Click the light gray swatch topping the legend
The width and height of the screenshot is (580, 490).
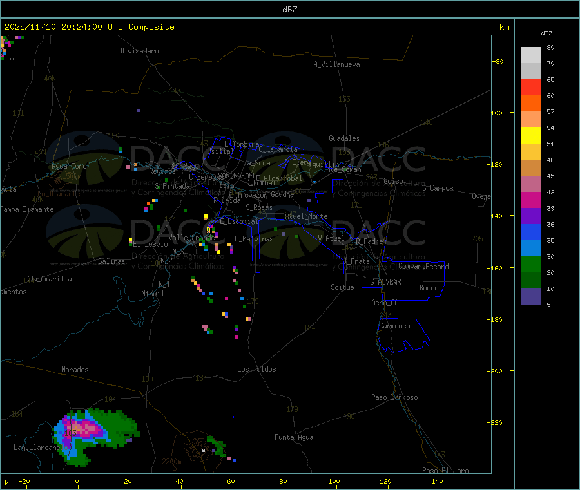pos(531,55)
